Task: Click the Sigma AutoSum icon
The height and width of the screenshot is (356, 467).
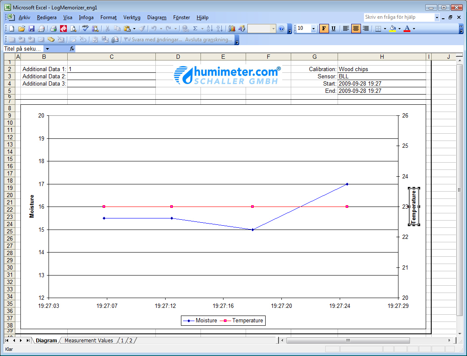Action: click(195, 29)
